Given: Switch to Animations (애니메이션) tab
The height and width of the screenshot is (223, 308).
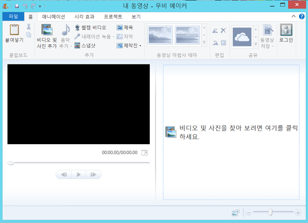Looking at the screenshot, I should click(x=53, y=17).
